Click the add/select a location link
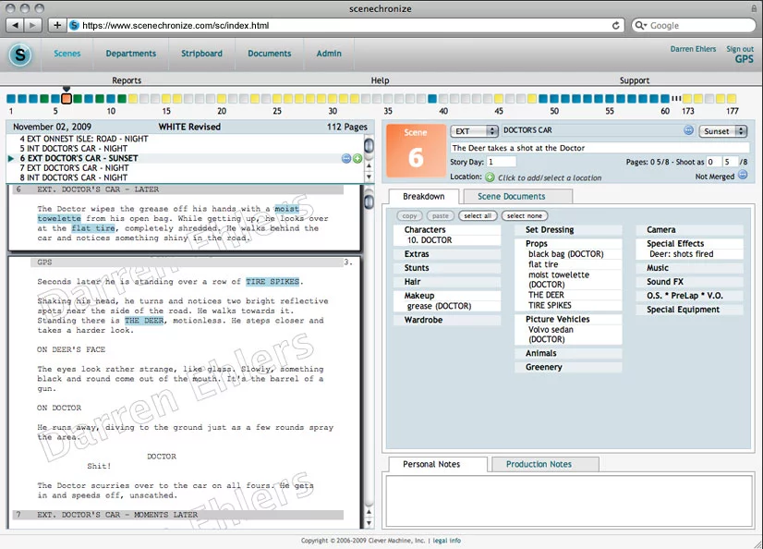The height and width of the screenshot is (549, 763). (x=550, y=178)
